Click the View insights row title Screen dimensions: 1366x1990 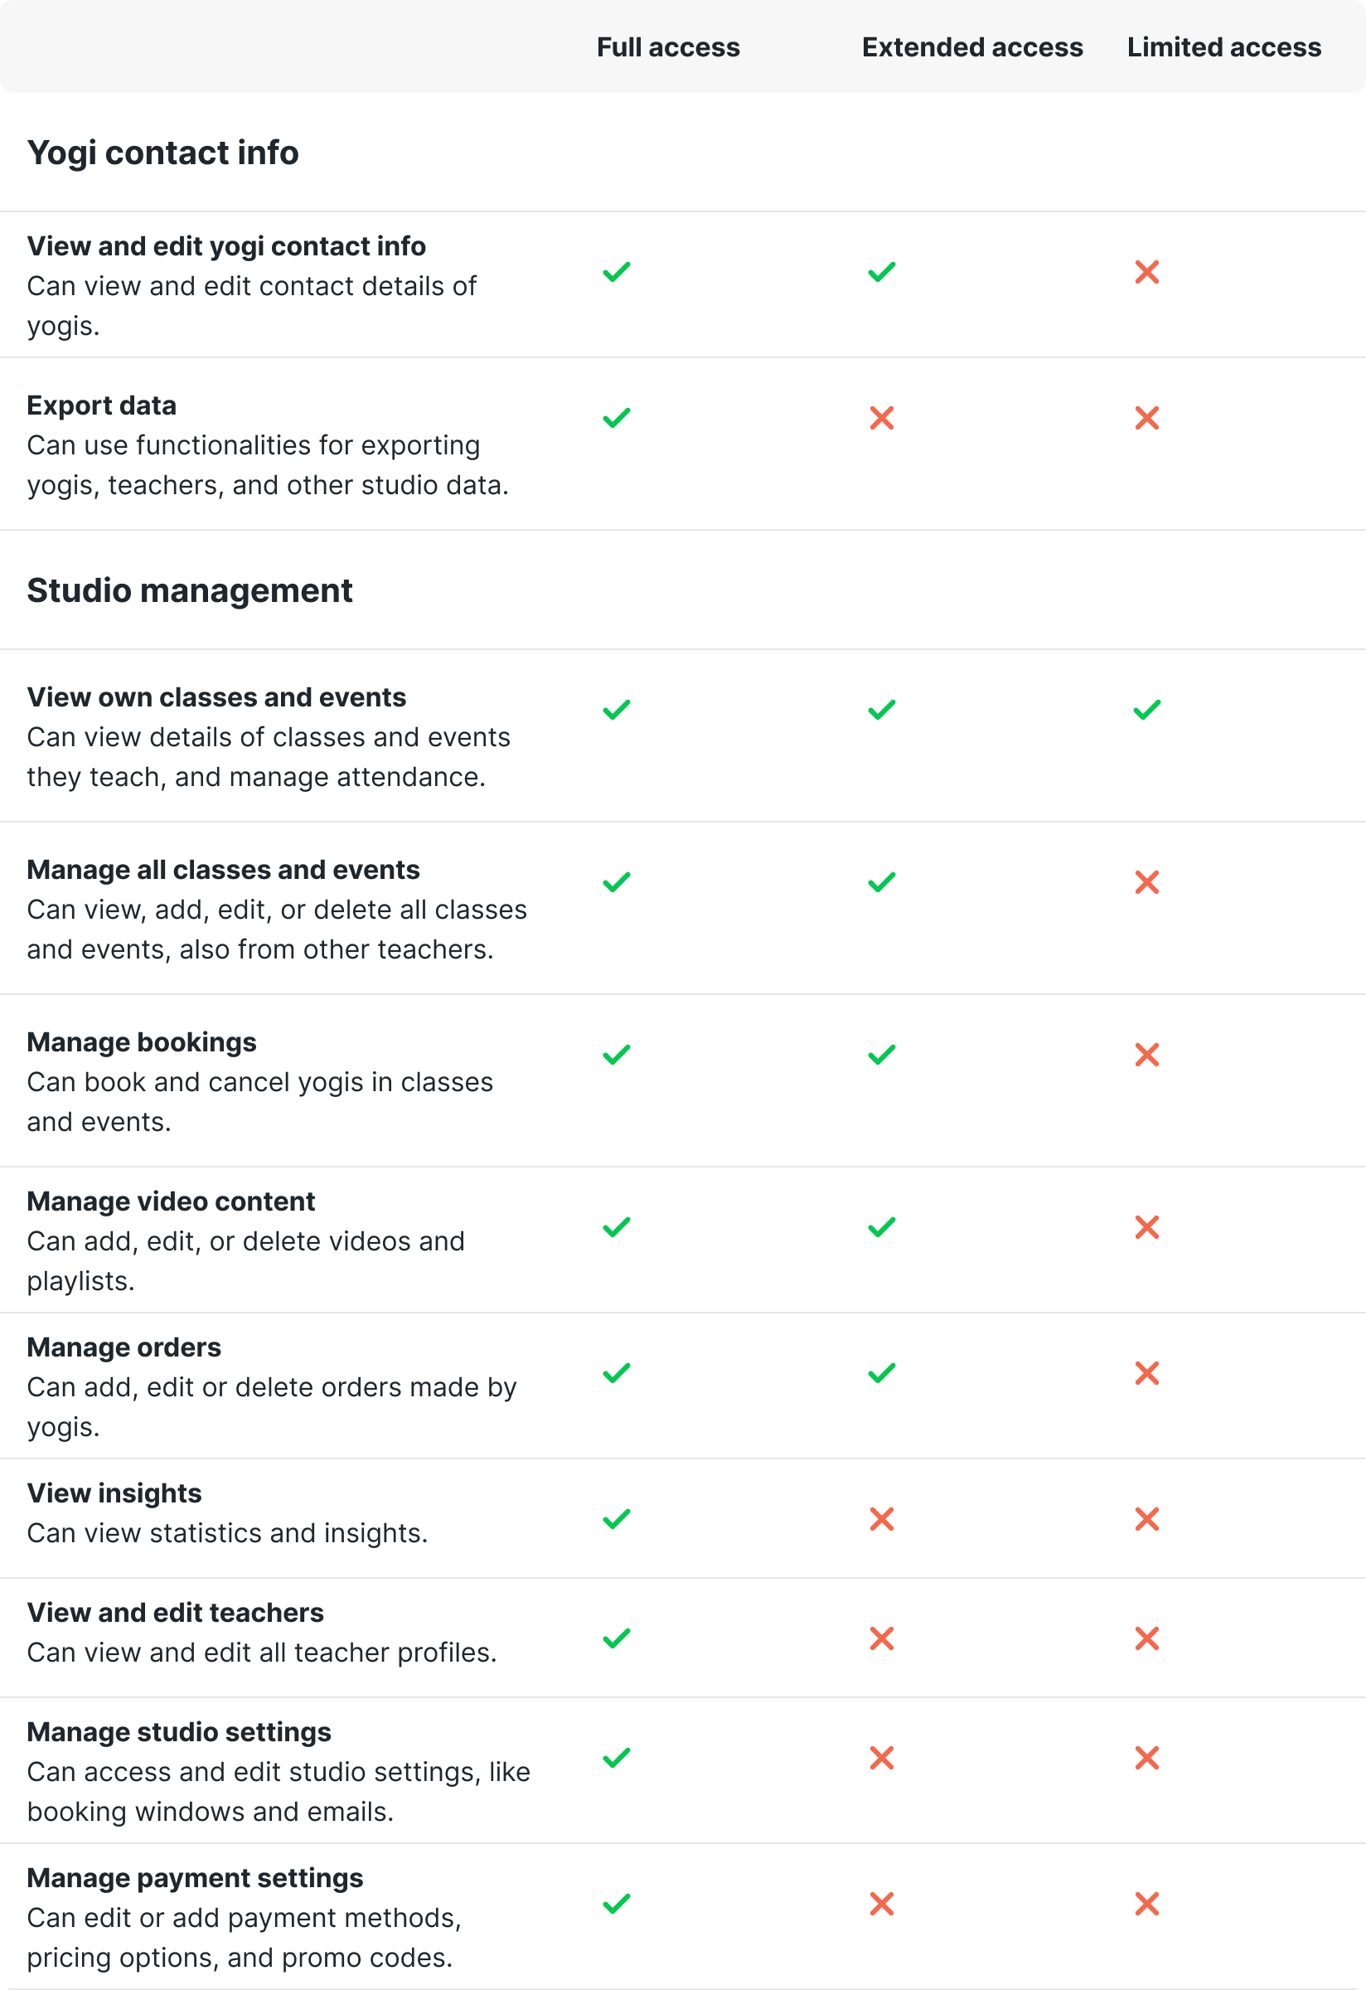coord(114,1493)
